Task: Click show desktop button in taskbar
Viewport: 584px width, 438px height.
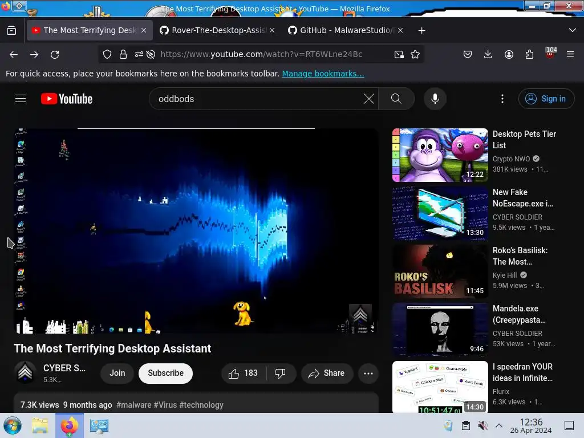Action: 569,425
